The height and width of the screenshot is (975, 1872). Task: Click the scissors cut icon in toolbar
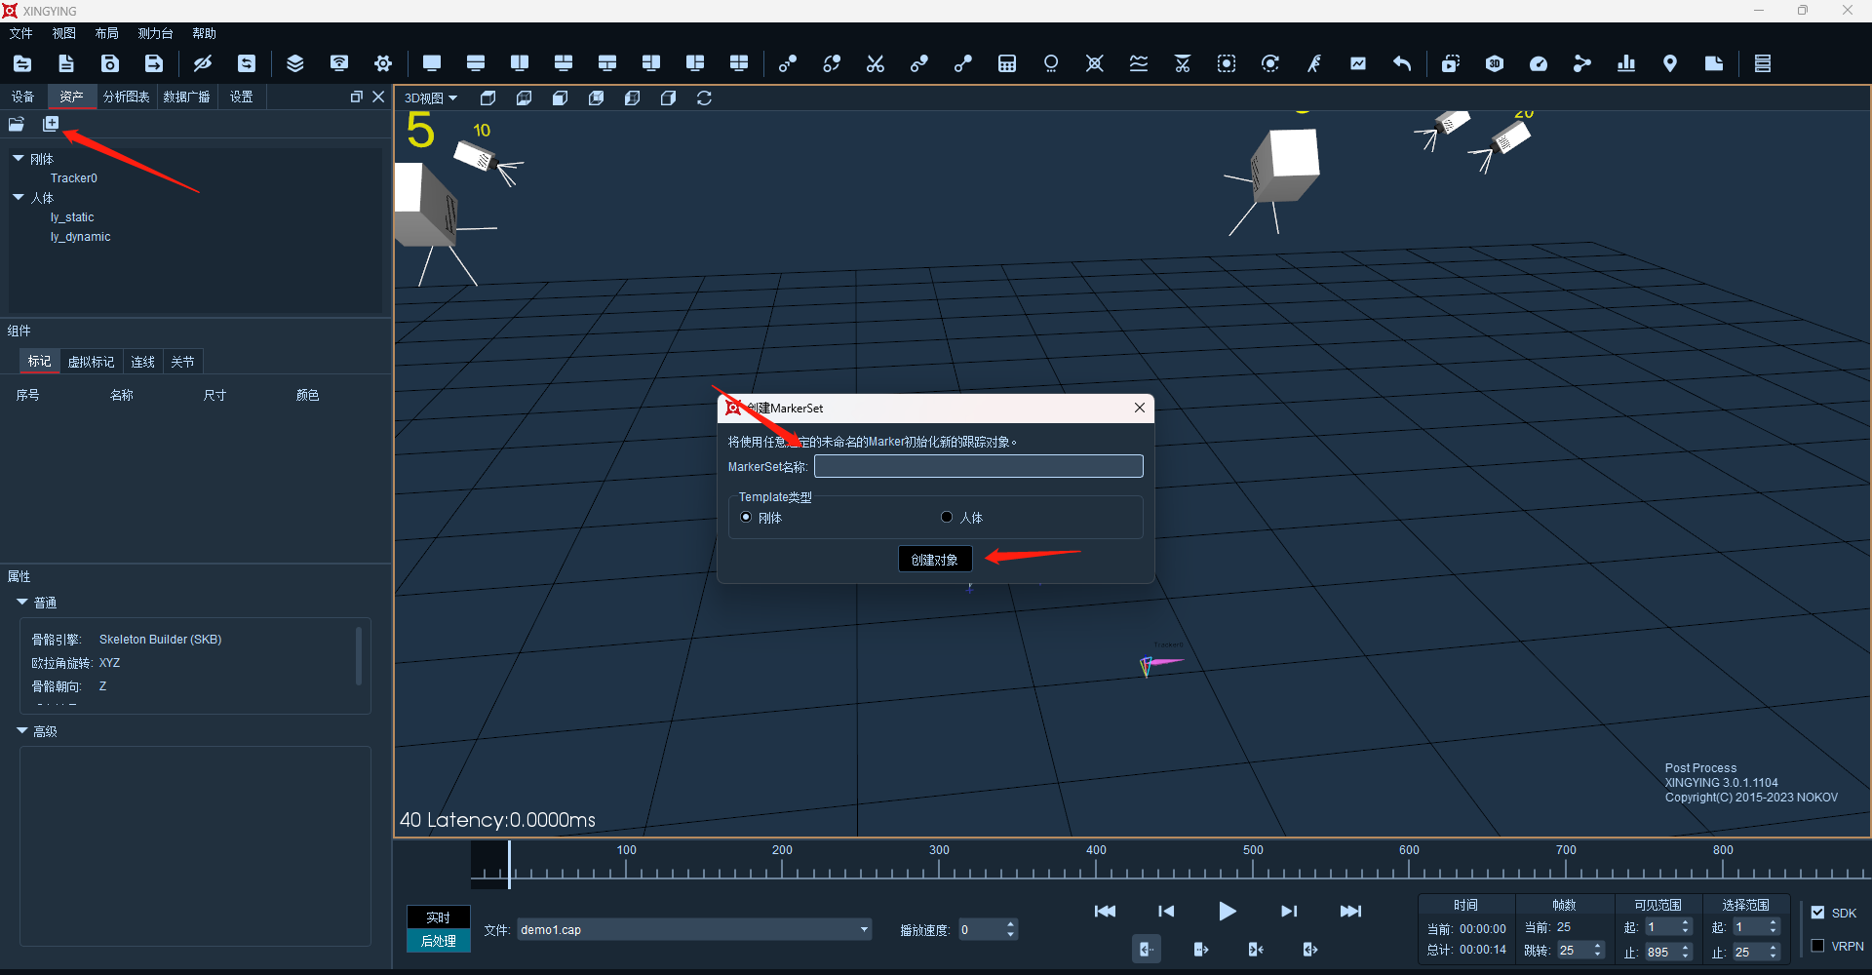coord(876,63)
